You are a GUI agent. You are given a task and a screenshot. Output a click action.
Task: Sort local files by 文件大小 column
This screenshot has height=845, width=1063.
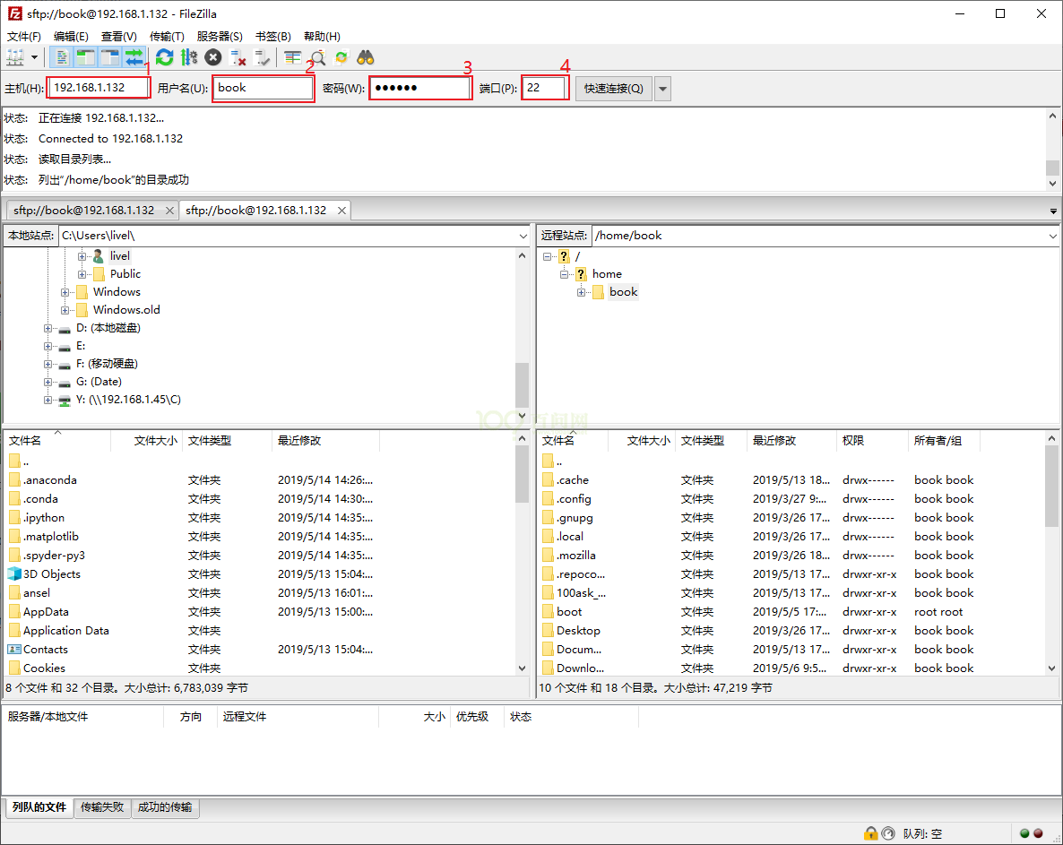146,441
